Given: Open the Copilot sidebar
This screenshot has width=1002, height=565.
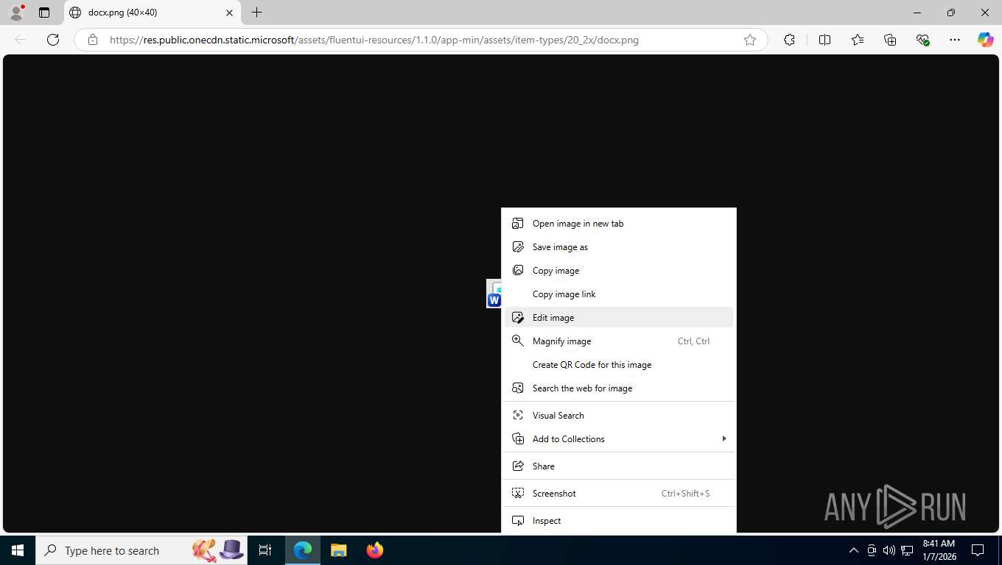Looking at the screenshot, I should click(986, 40).
